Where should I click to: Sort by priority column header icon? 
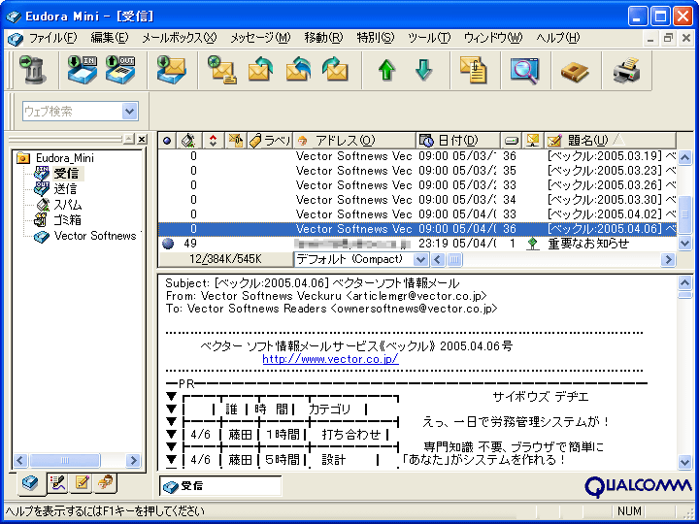[213, 141]
